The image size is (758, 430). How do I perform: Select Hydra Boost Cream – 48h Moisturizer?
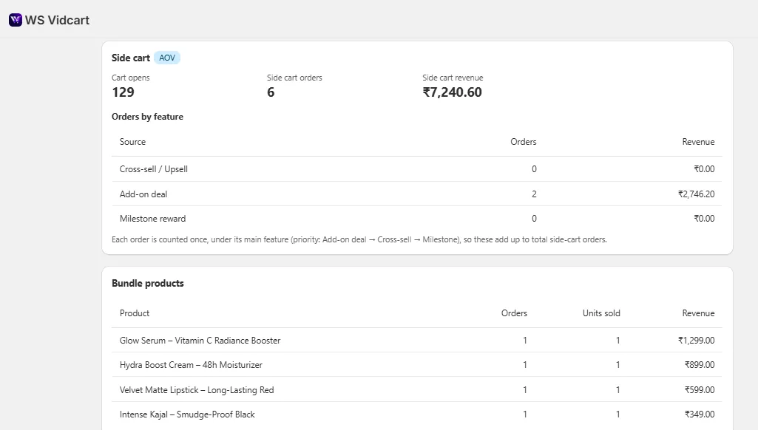191,365
